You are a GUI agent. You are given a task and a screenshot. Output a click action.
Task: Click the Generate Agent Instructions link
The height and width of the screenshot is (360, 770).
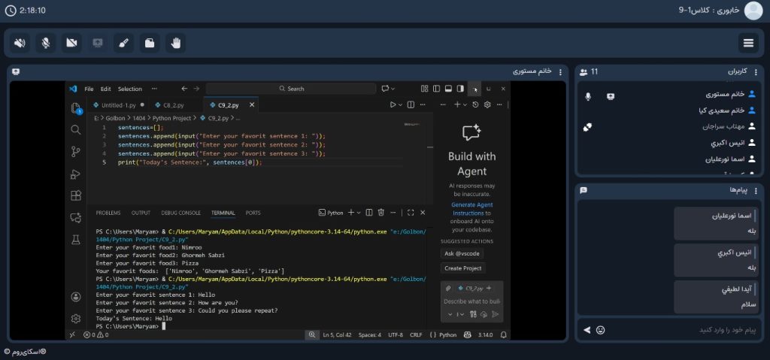tap(472, 208)
